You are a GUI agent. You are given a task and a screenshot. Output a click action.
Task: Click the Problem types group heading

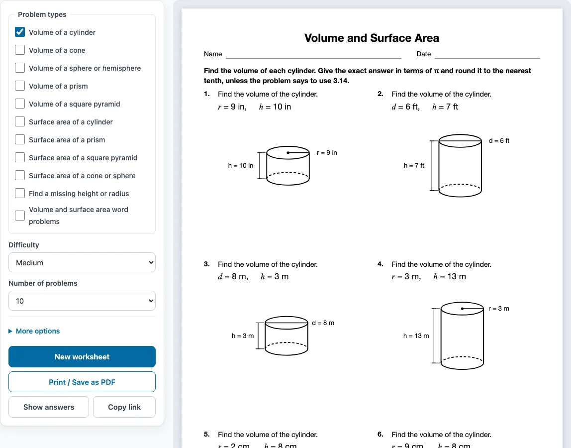click(42, 14)
